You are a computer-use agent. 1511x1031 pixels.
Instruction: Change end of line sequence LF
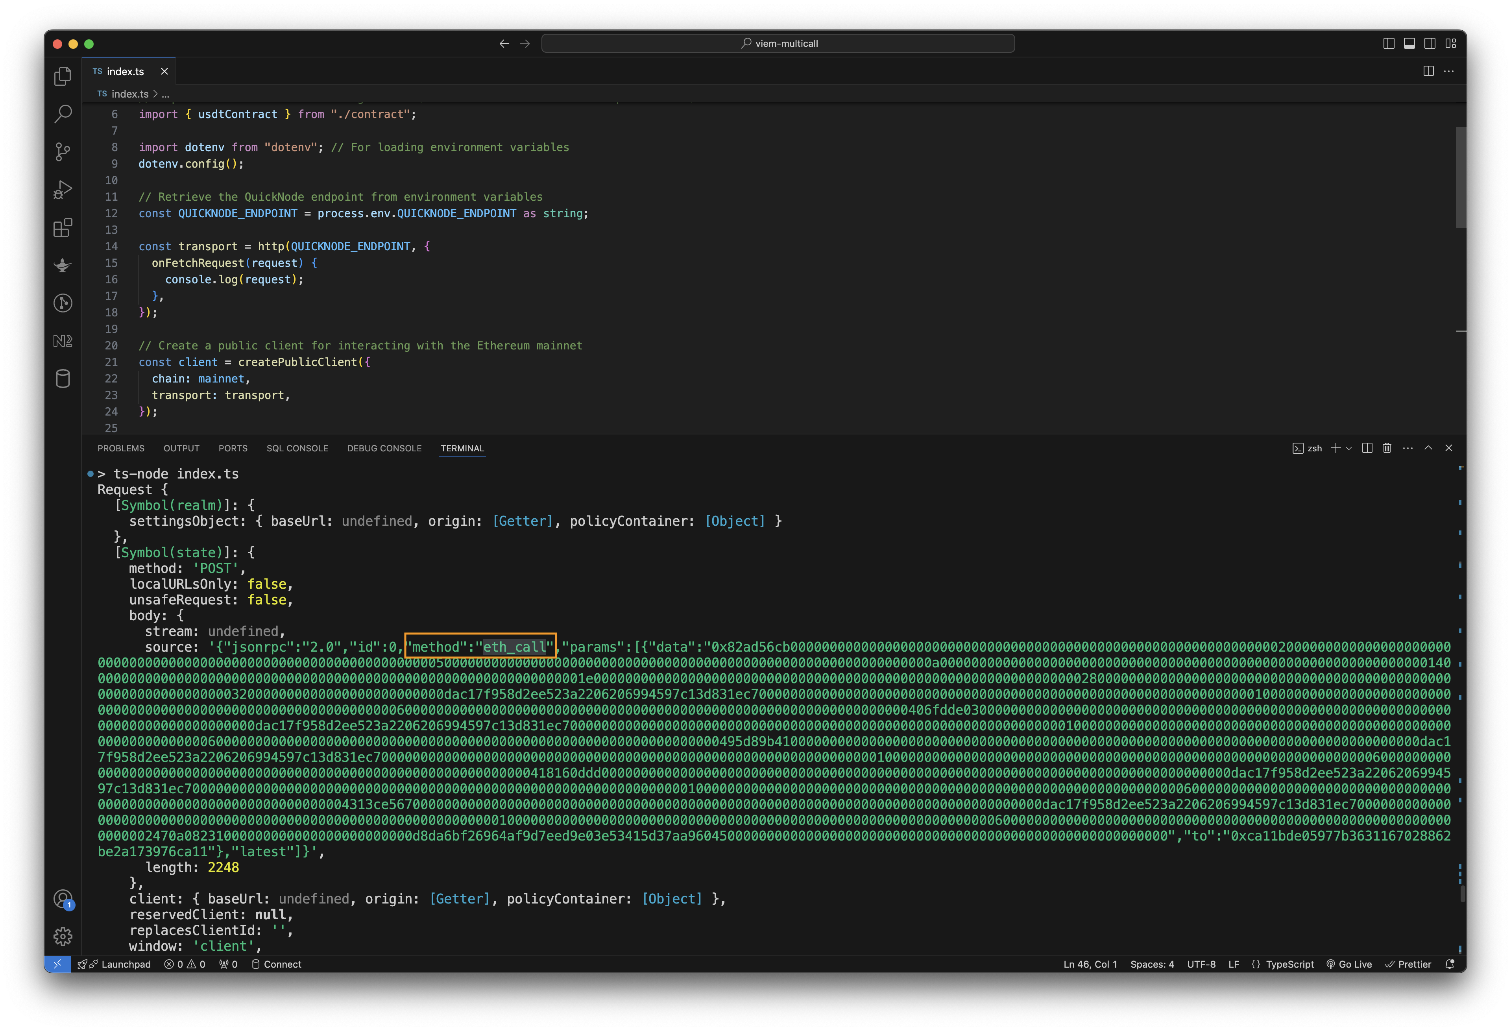[1233, 964]
